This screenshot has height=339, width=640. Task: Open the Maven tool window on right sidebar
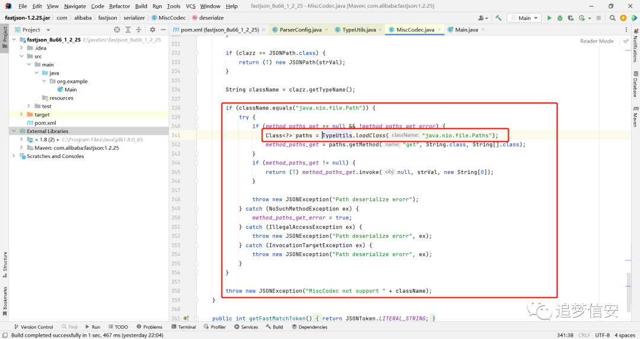tap(635, 117)
